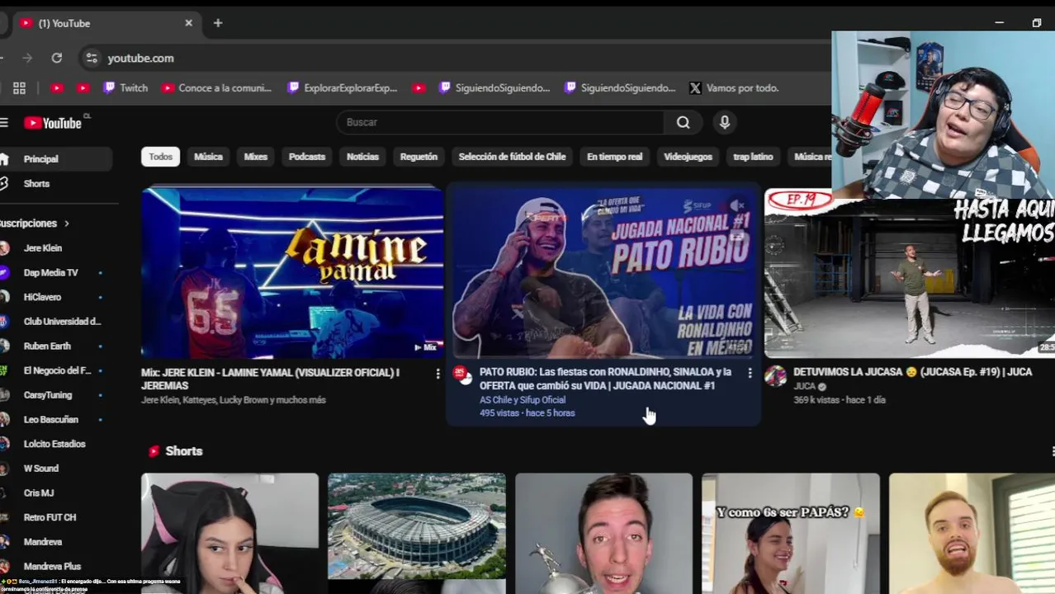
Task: Open AS Chile y Sifup Oficial link
Action: (523, 400)
